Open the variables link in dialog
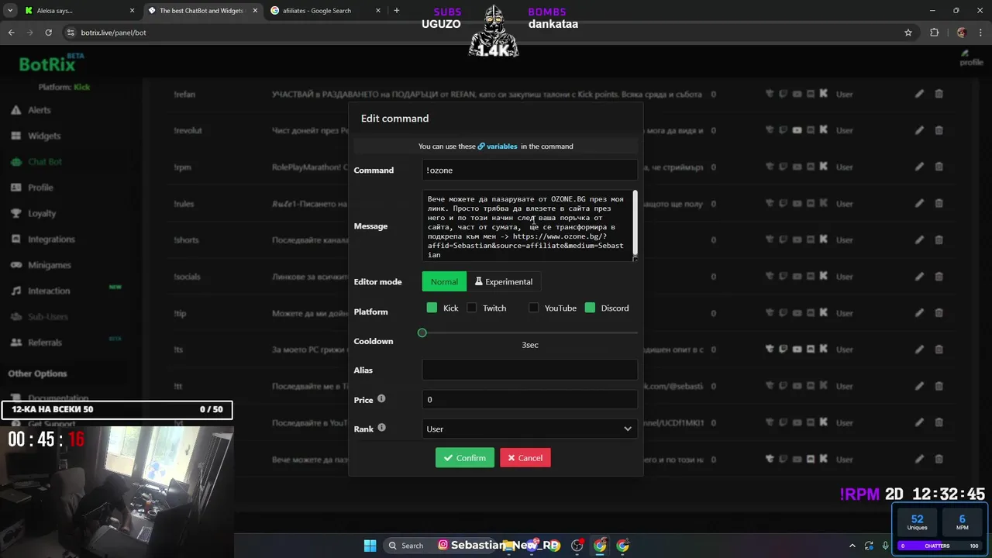 click(x=498, y=146)
